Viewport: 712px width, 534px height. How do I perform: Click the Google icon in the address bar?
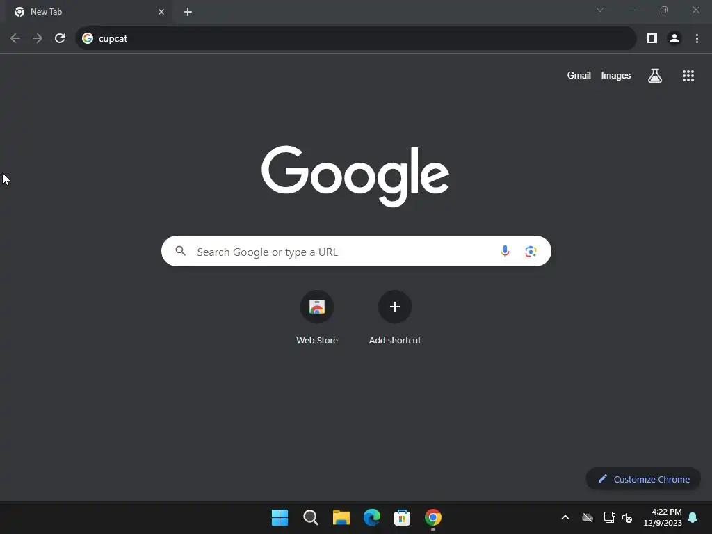coord(87,39)
